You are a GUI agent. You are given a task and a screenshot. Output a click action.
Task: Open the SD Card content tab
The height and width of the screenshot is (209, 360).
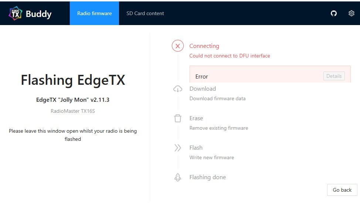145,14
